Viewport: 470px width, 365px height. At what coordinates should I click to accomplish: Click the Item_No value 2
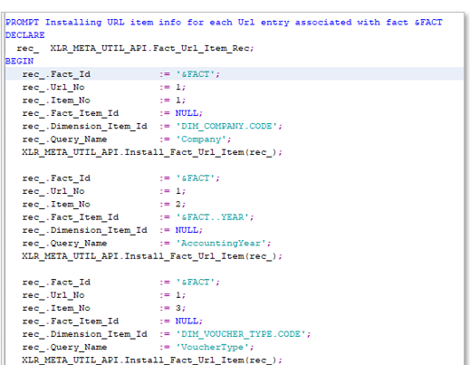pyautogui.click(x=178, y=204)
